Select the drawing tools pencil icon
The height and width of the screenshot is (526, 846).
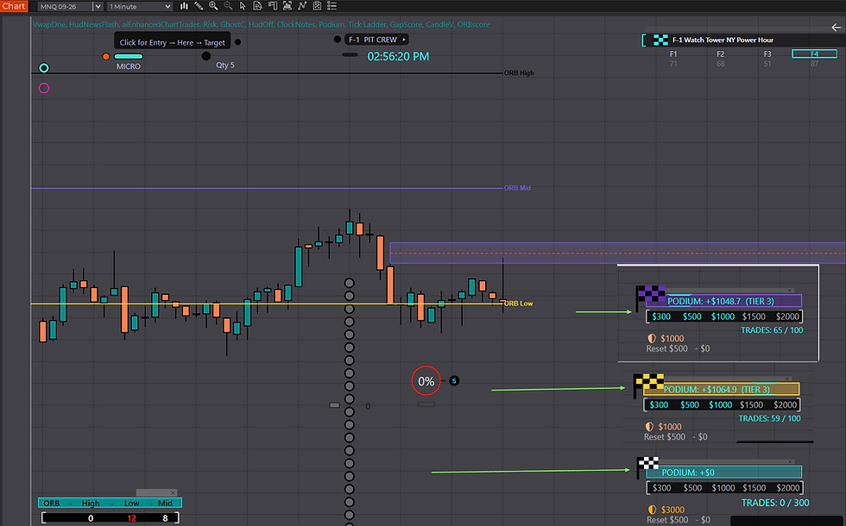click(x=199, y=6)
